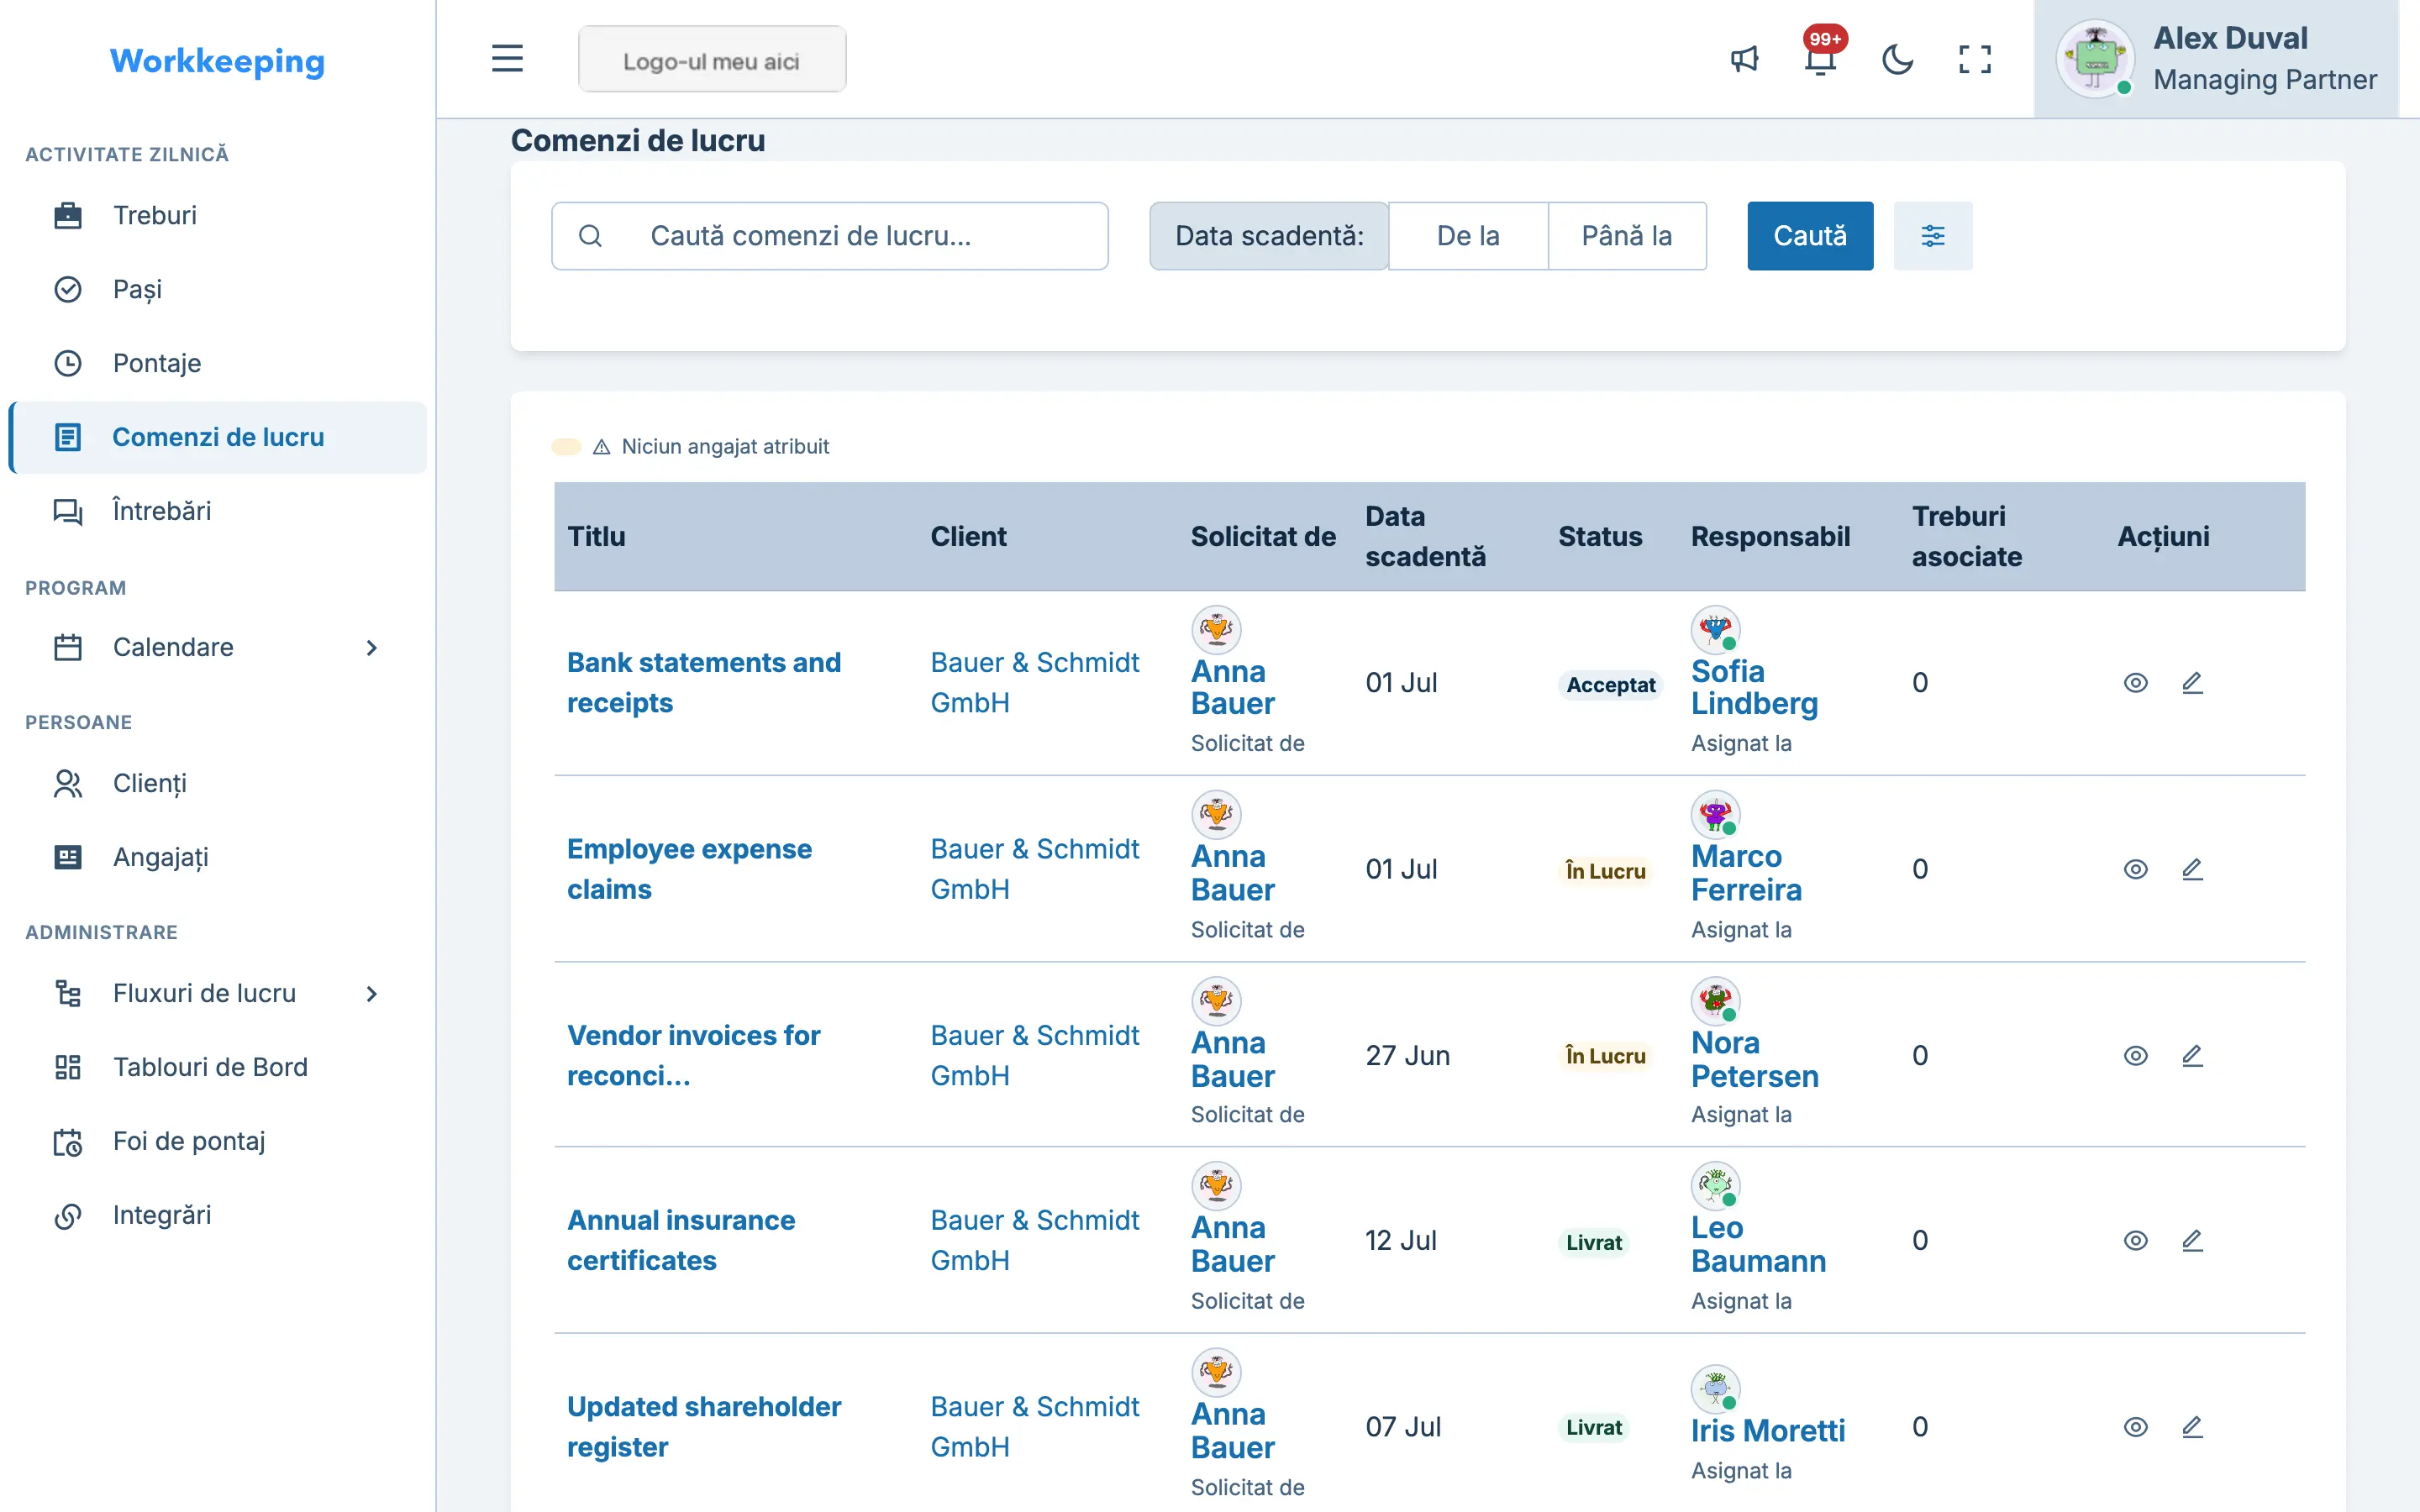Click the Caută search button
The height and width of the screenshot is (1512, 2420).
[1810, 236]
